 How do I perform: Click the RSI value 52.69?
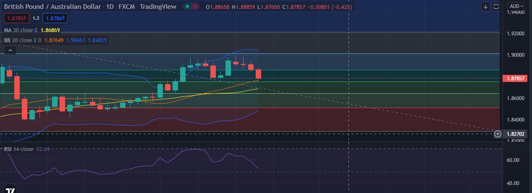click(x=43, y=149)
